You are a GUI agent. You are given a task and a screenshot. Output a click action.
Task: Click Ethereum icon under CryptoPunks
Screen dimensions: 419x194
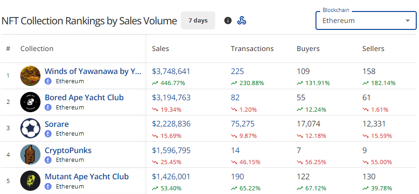click(48, 160)
